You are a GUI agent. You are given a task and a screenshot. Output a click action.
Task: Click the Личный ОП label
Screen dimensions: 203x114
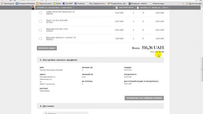(x=88, y=74)
